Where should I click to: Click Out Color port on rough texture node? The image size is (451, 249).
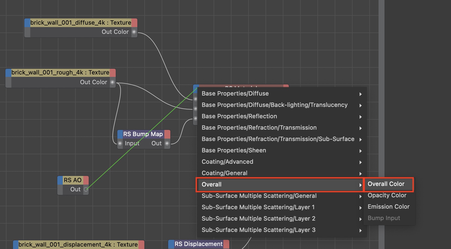pyautogui.click(x=112, y=82)
